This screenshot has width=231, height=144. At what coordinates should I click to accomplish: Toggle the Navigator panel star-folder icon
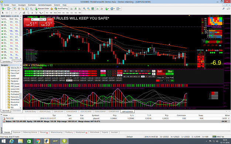pos(23,9)
